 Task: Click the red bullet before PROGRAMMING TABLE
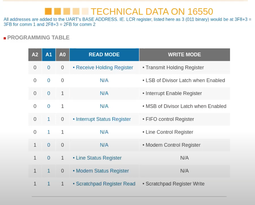pos(5,38)
